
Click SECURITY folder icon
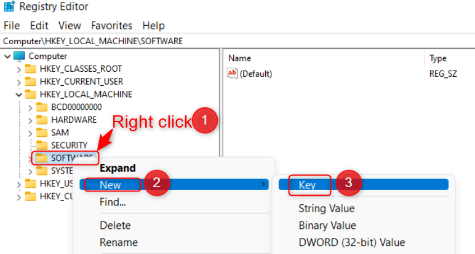(x=41, y=145)
